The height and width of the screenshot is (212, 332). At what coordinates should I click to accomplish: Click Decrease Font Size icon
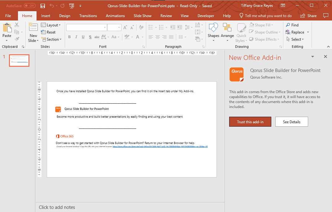[x=132, y=27]
